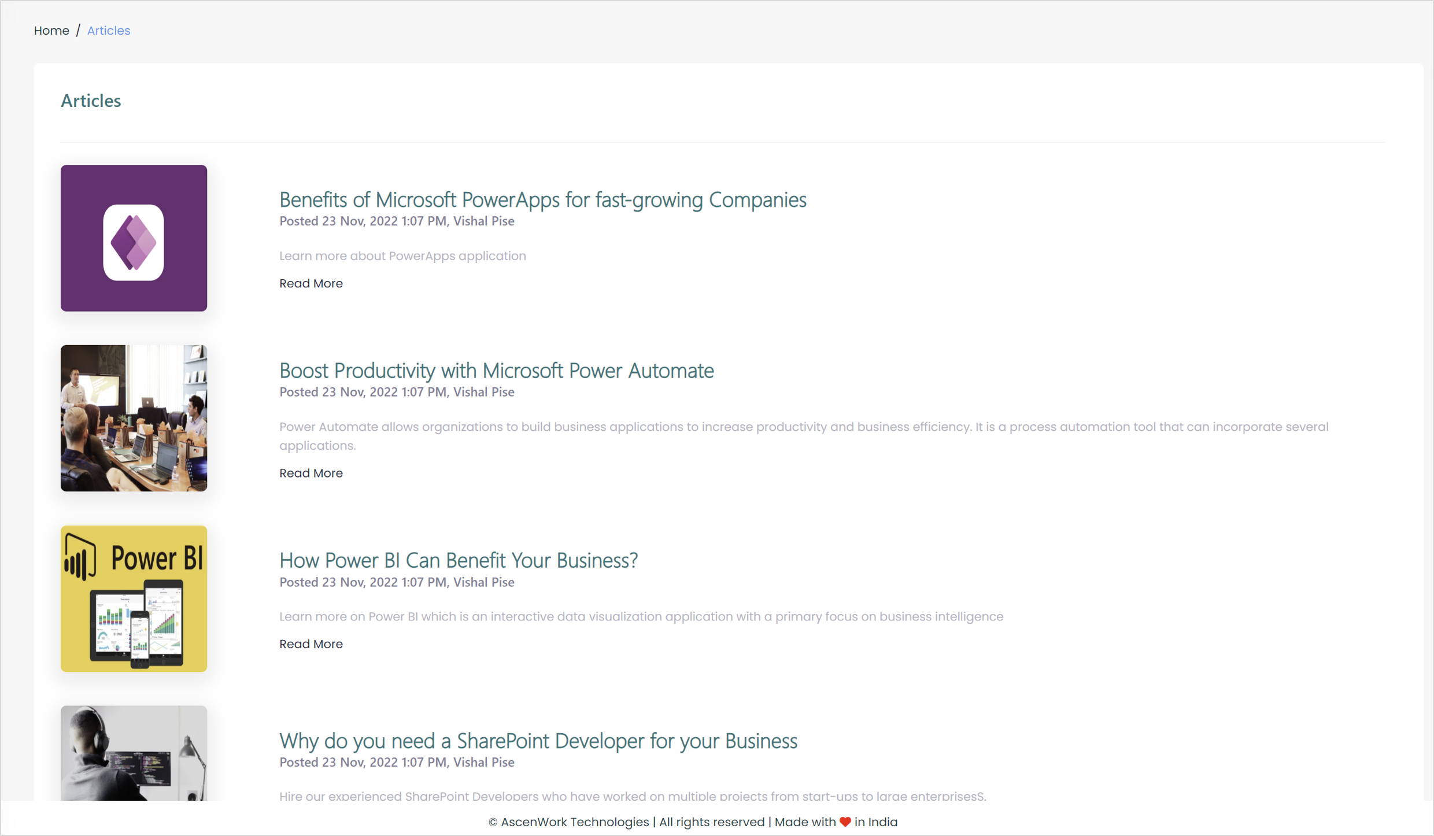
Task: Select the Articles breadcrumb item
Action: 109,31
